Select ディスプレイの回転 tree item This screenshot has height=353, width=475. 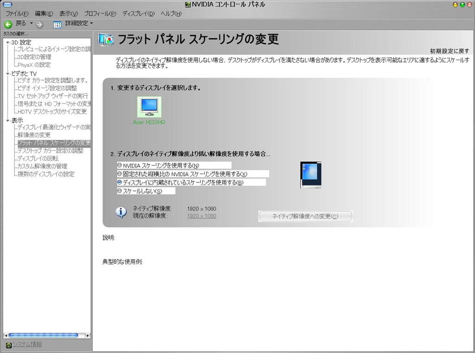(38, 159)
